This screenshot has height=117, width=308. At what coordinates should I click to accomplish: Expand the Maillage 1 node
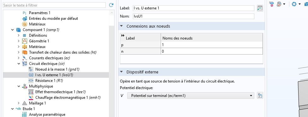pos(19,103)
